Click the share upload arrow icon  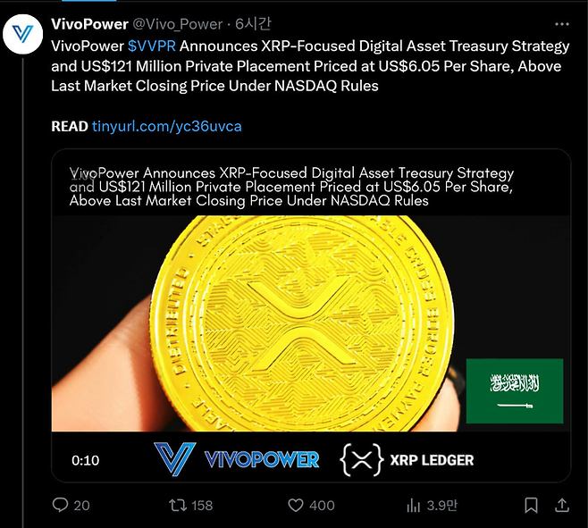pyautogui.click(x=561, y=505)
